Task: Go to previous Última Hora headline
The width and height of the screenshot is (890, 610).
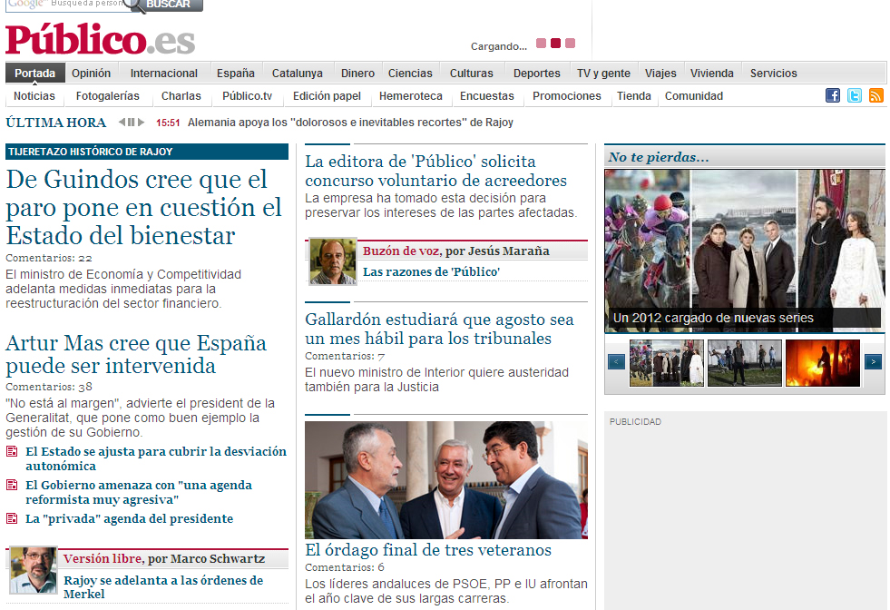Action: tap(122, 123)
